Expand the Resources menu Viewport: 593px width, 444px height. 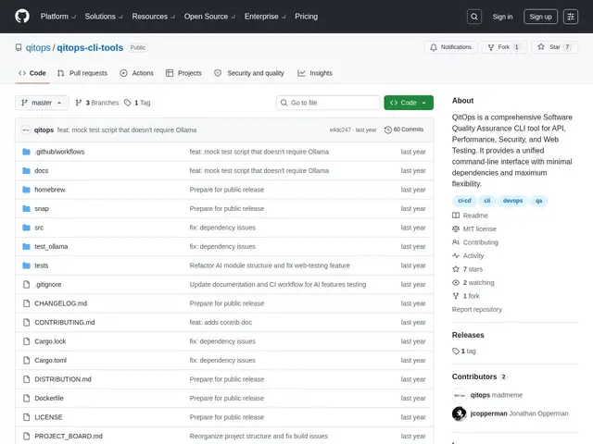click(153, 17)
